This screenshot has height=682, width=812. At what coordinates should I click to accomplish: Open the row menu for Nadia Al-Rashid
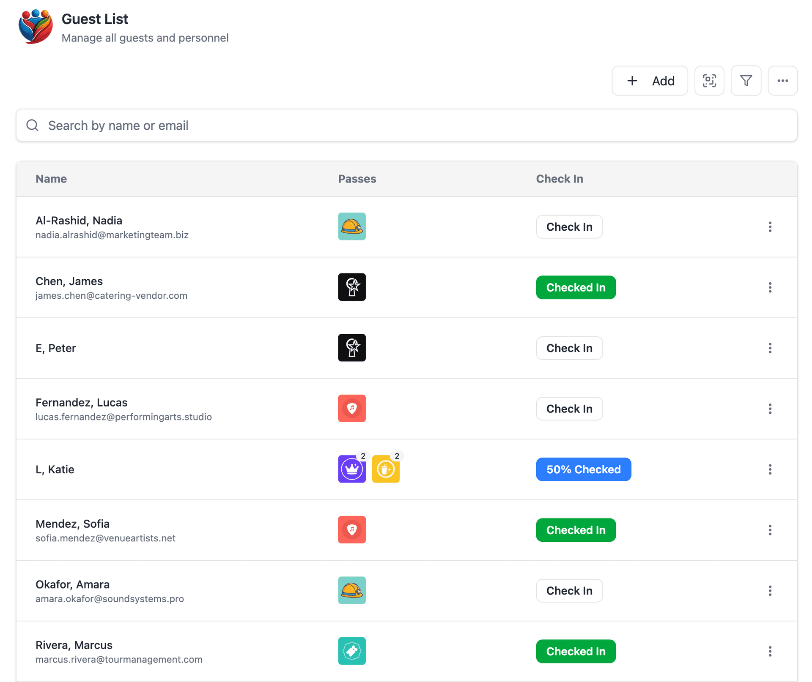770,227
